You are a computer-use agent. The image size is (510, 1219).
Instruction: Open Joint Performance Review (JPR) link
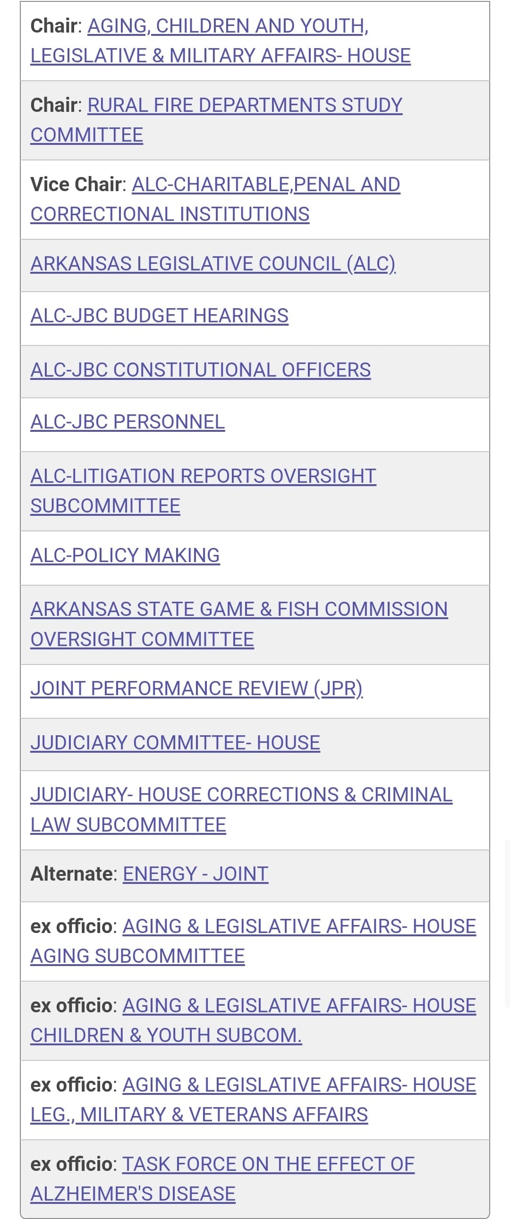pos(196,688)
